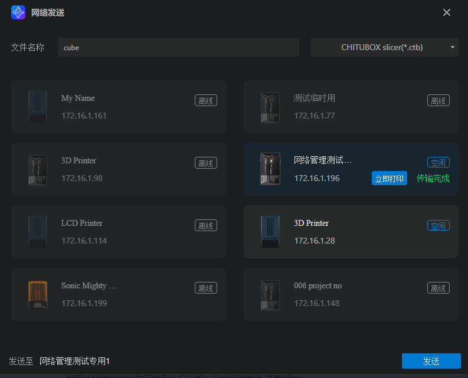Click target name 网络管理测试专用1
This screenshot has height=378, width=468.
coord(74,361)
